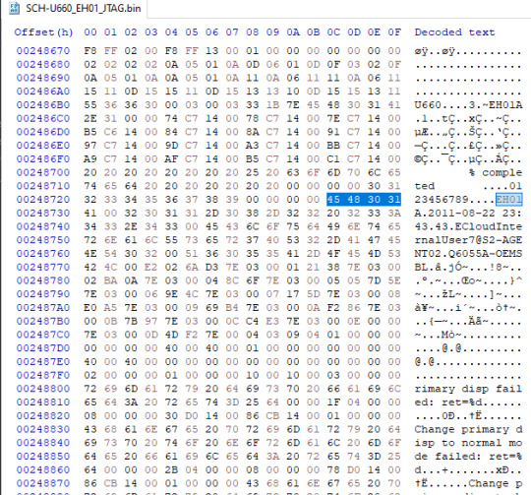Viewport: 531px width, 495px height.
Task: Click decoded text 'NT02.Q6055A-OEMS'
Action: (x=468, y=254)
